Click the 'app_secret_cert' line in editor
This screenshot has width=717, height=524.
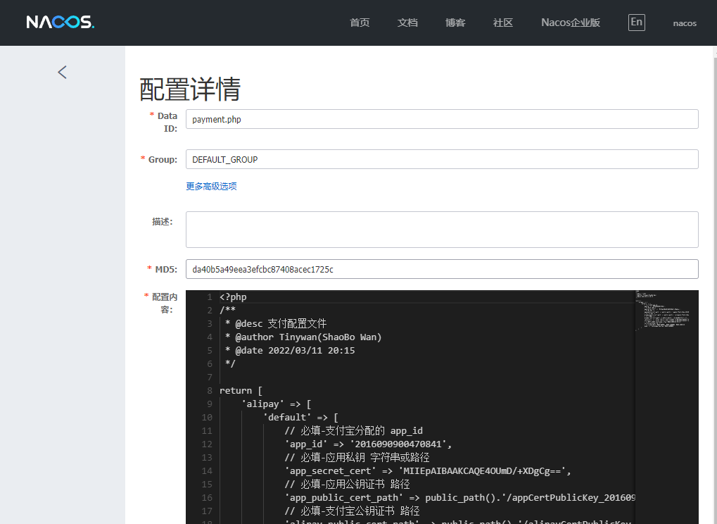[428, 470]
